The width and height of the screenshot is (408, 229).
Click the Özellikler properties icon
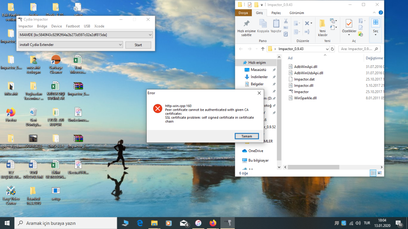click(x=349, y=24)
